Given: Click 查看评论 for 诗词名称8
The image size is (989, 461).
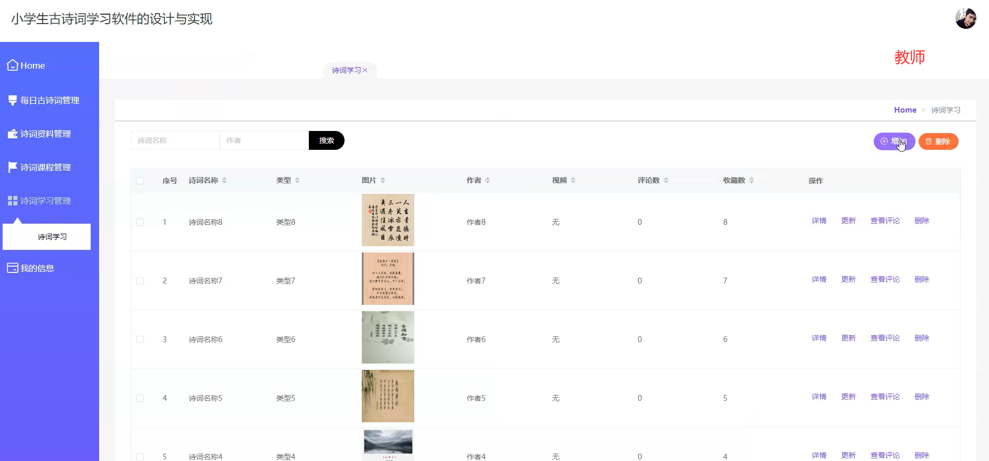Looking at the screenshot, I should 885,221.
